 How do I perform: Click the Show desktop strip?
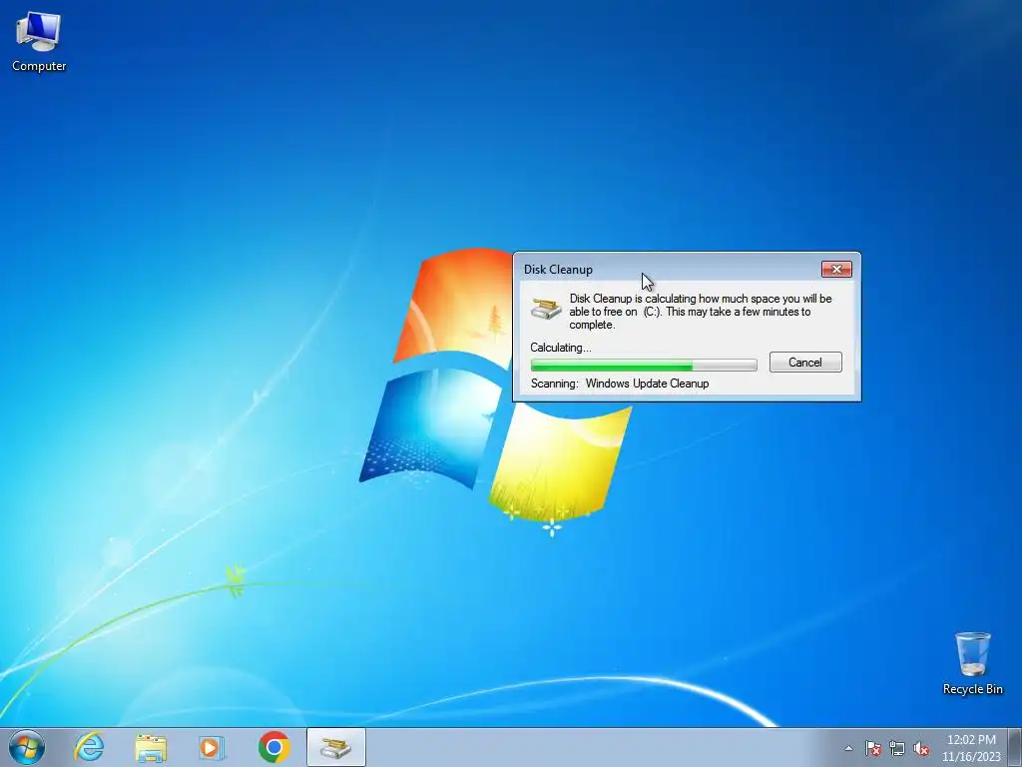pyautogui.click(x=1015, y=747)
